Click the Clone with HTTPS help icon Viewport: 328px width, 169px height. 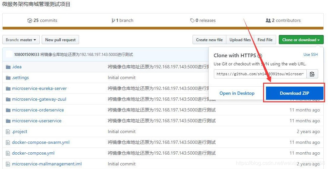point(260,56)
